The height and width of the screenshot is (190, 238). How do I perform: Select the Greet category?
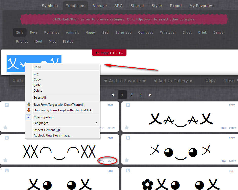click(x=187, y=32)
